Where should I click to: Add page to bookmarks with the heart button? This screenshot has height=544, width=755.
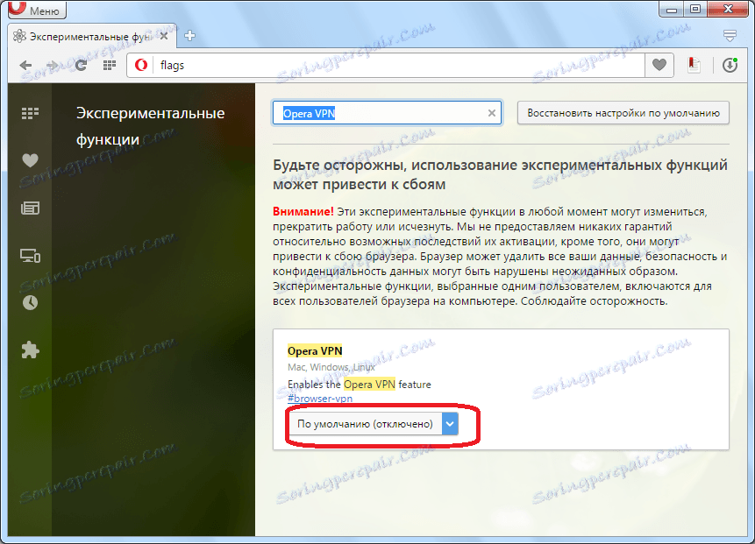(x=659, y=65)
